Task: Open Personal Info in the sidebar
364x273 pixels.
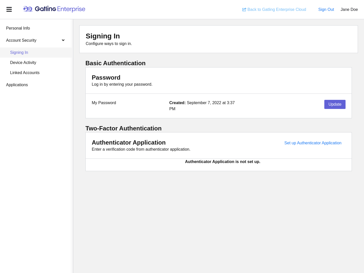Action: (x=18, y=28)
